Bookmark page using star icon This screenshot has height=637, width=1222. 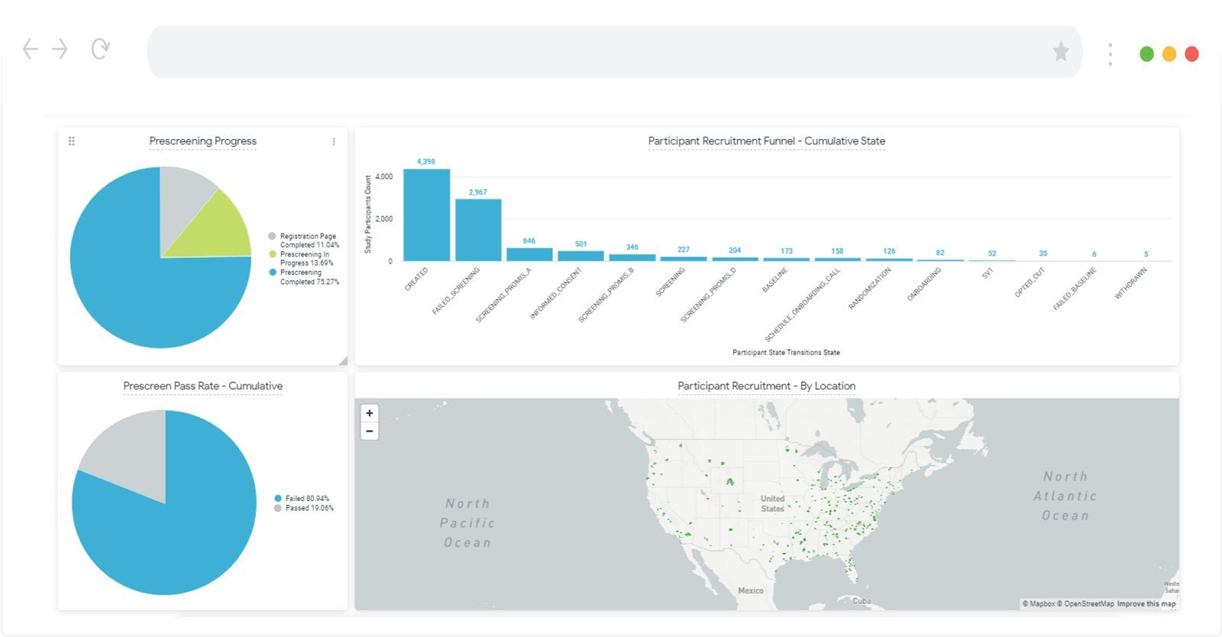pos(1061,52)
